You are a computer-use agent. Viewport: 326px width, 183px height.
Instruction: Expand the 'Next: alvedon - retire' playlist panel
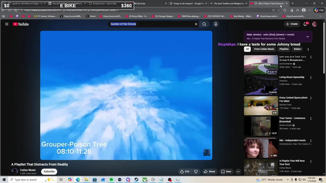click(x=308, y=37)
